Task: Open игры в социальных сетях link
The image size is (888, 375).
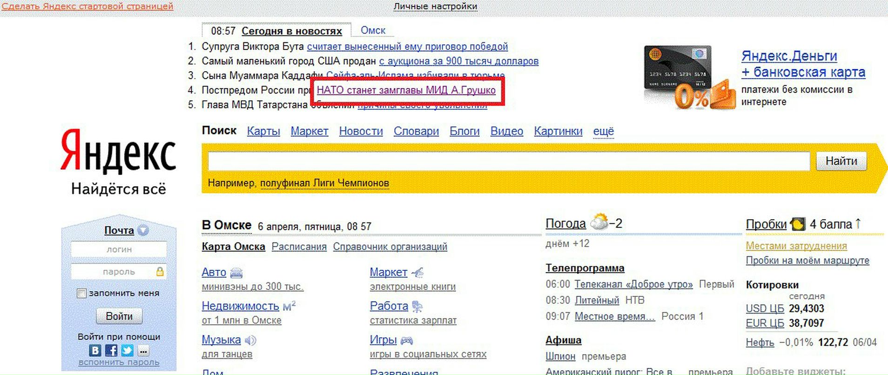Action: click(x=428, y=355)
